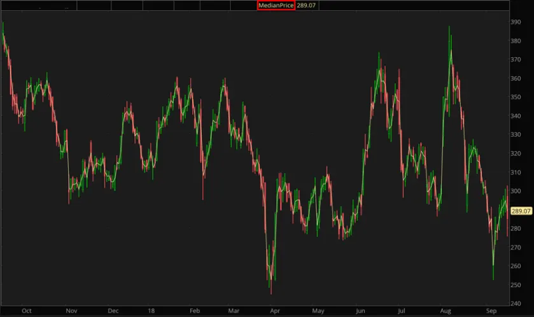
Task: Click the 330 price axis label
Action: pyautogui.click(x=516, y=134)
